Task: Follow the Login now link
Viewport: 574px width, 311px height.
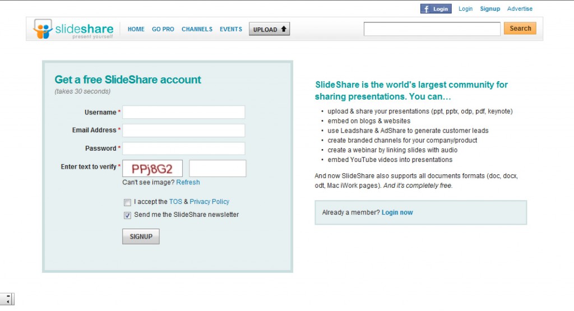Action: (397, 212)
